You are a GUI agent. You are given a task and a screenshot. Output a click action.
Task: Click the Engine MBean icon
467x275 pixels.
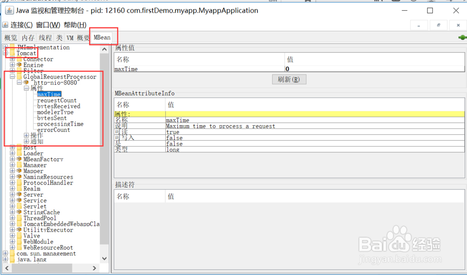(x=19, y=64)
